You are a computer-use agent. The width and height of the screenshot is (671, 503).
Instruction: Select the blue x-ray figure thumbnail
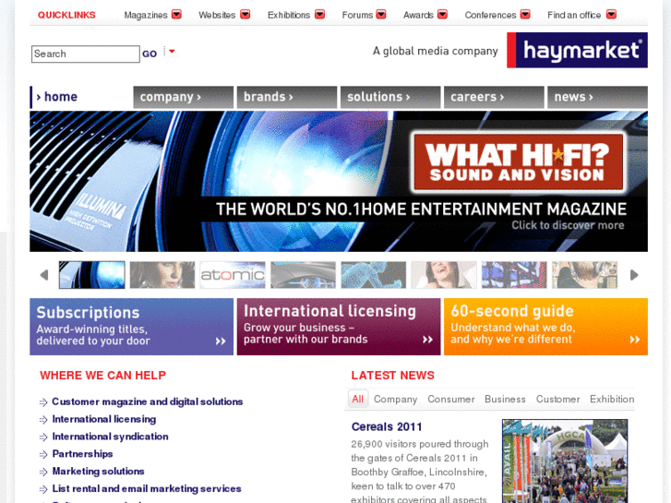pyautogui.click(x=373, y=275)
